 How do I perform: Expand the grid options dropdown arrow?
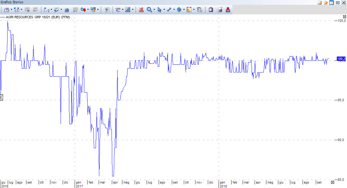tap(133, 10)
